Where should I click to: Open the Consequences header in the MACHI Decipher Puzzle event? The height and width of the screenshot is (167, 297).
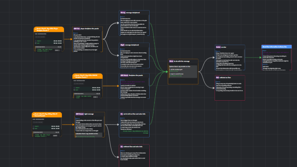pyautogui.click(x=87, y=94)
